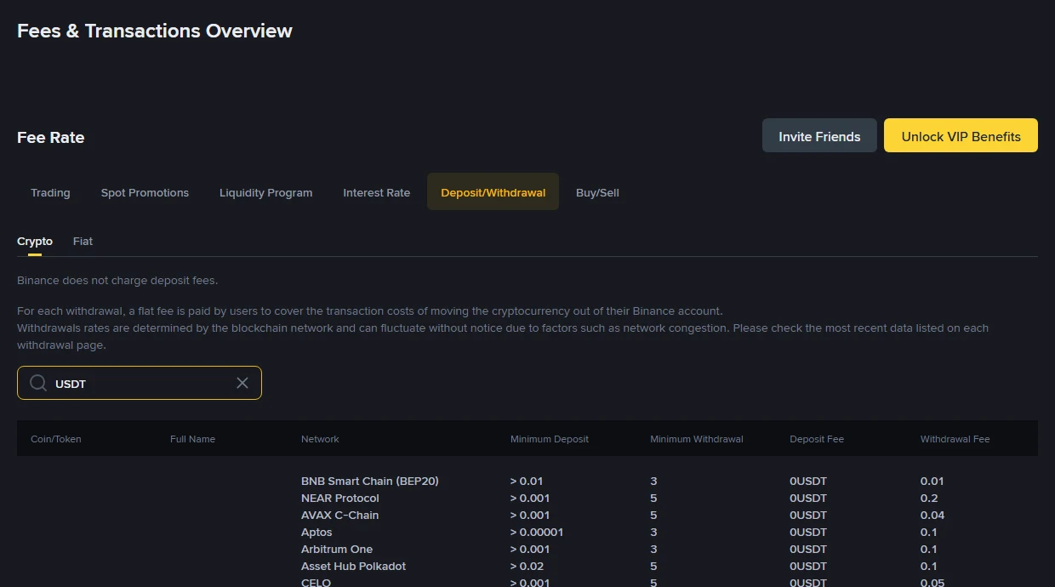Click the Withdrawal Fee column header
This screenshot has width=1055, height=587.
point(955,439)
